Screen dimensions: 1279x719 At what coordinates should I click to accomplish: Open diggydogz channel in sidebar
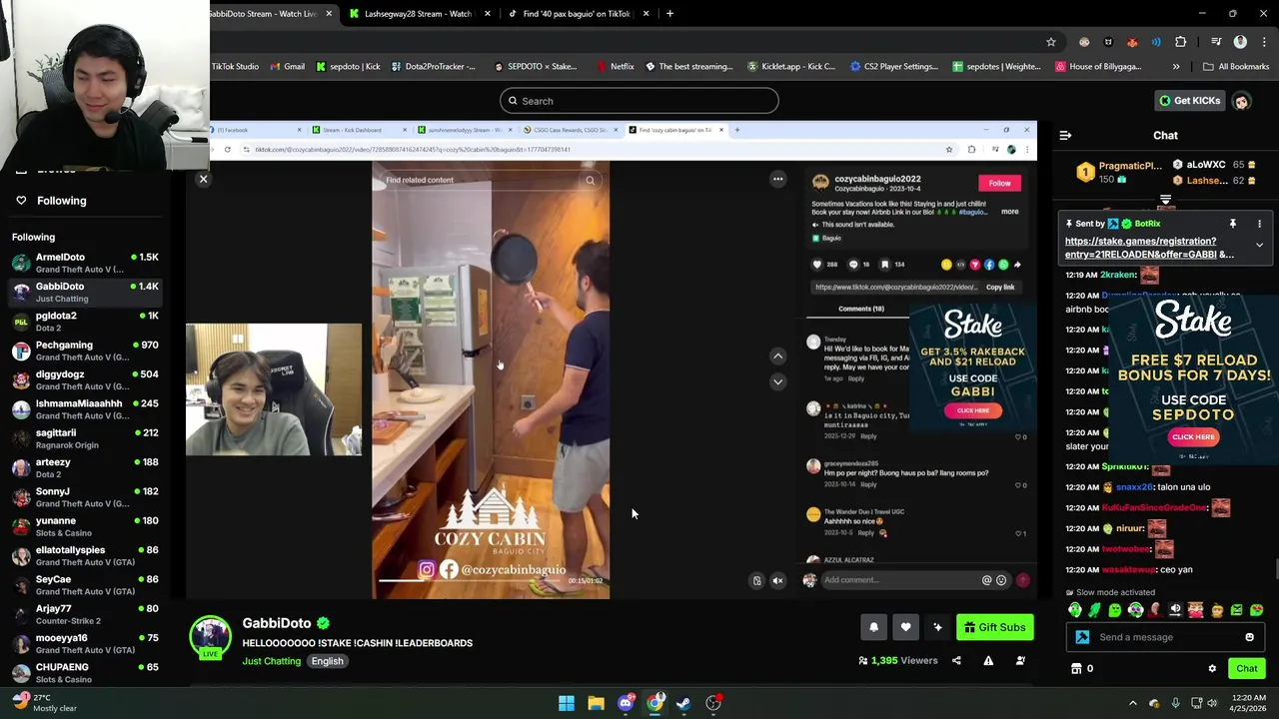coord(84,379)
